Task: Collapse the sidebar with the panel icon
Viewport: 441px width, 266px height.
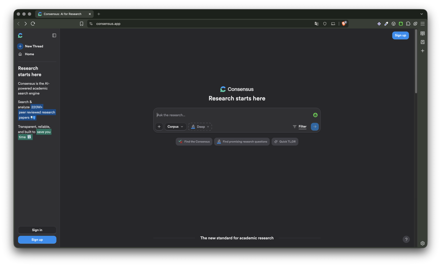Action: [54, 35]
